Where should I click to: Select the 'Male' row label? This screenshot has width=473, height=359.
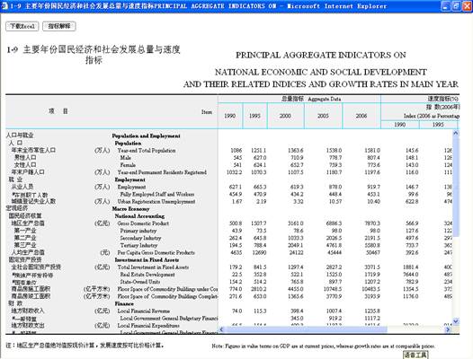126,158
